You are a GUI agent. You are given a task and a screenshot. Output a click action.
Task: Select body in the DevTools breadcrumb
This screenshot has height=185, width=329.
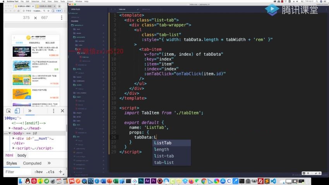22,155
